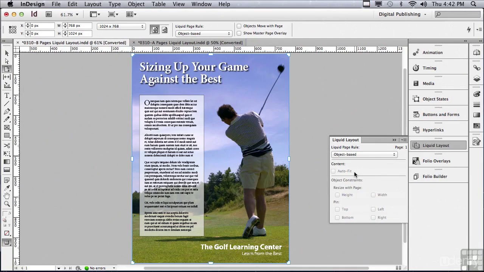Screen dimensions: 484x272
Task: Open the Folio Builder panel
Action: (439, 176)
